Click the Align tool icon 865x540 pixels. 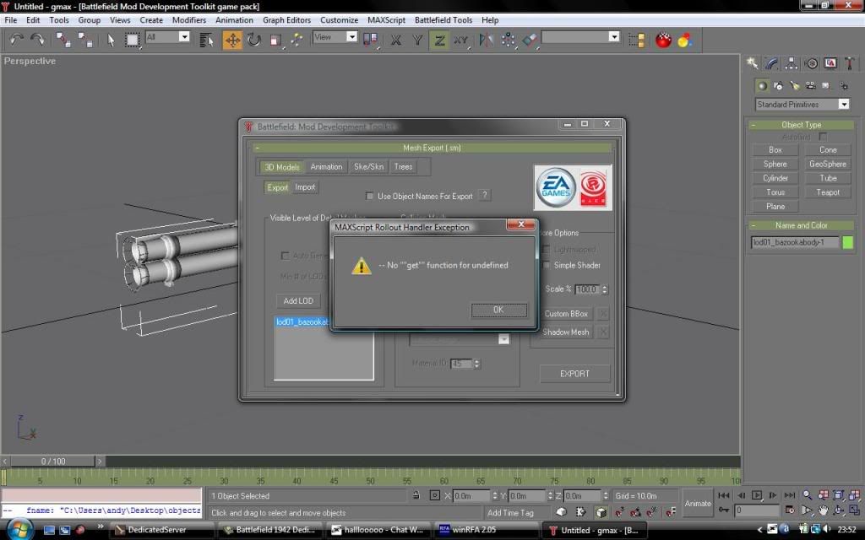[530, 40]
